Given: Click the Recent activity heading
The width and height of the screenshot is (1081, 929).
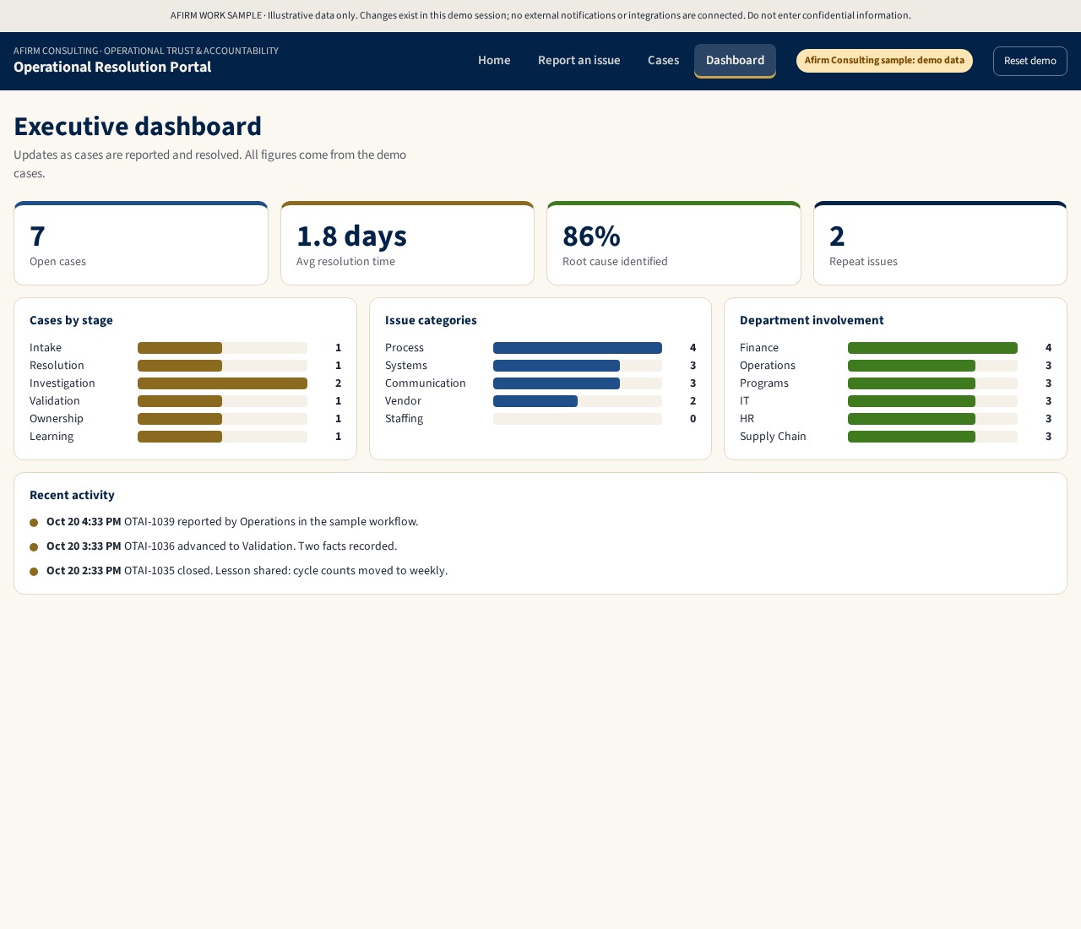Looking at the screenshot, I should click(x=72, y=496).
